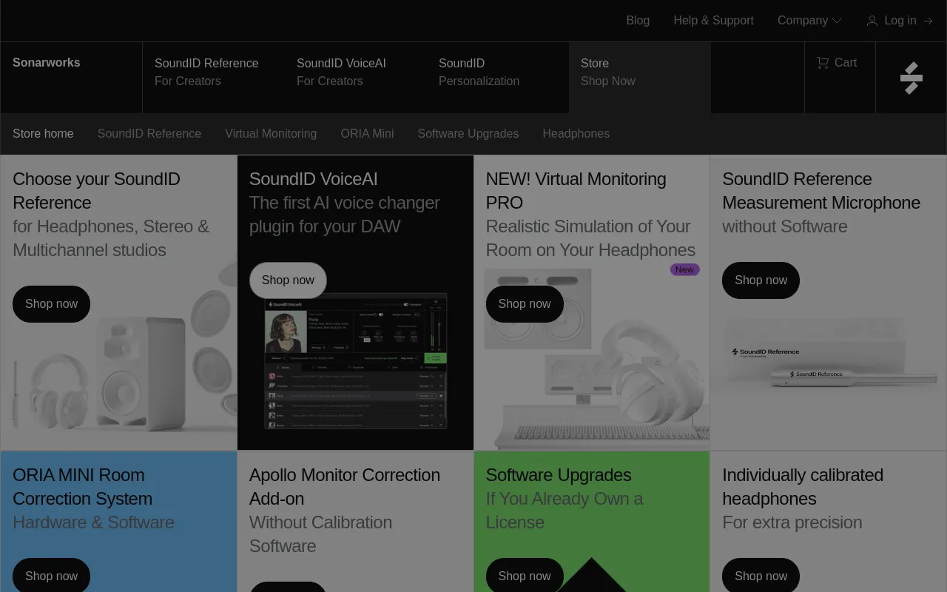Click the Sonarworks logo

[46, 63]
